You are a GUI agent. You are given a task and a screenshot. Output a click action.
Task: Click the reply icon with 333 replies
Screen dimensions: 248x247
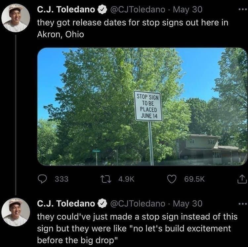click(x=42, y=179)
